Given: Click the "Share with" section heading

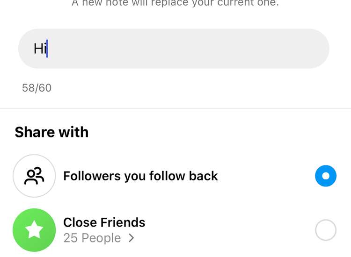Looking at the screenshot, I should [x=51, y=132].
